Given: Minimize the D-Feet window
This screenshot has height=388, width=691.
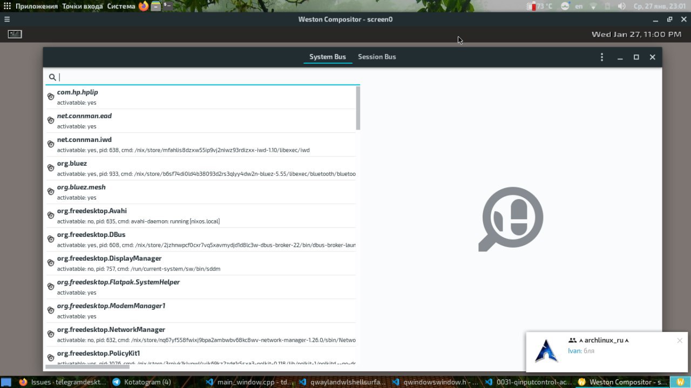Looking at the screenshot, I should click(x=620, y=57).
